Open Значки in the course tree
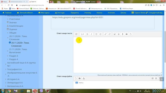The width and height of the screenshot is (166, 93). (13, 22)
